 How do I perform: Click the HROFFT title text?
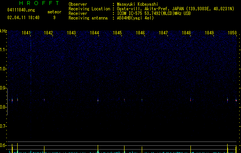pyautogui.click(x=39, y=3)
